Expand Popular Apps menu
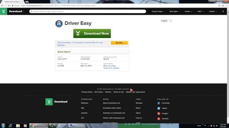The width and height of the screenshot is (229, 128). click(158, 11)
